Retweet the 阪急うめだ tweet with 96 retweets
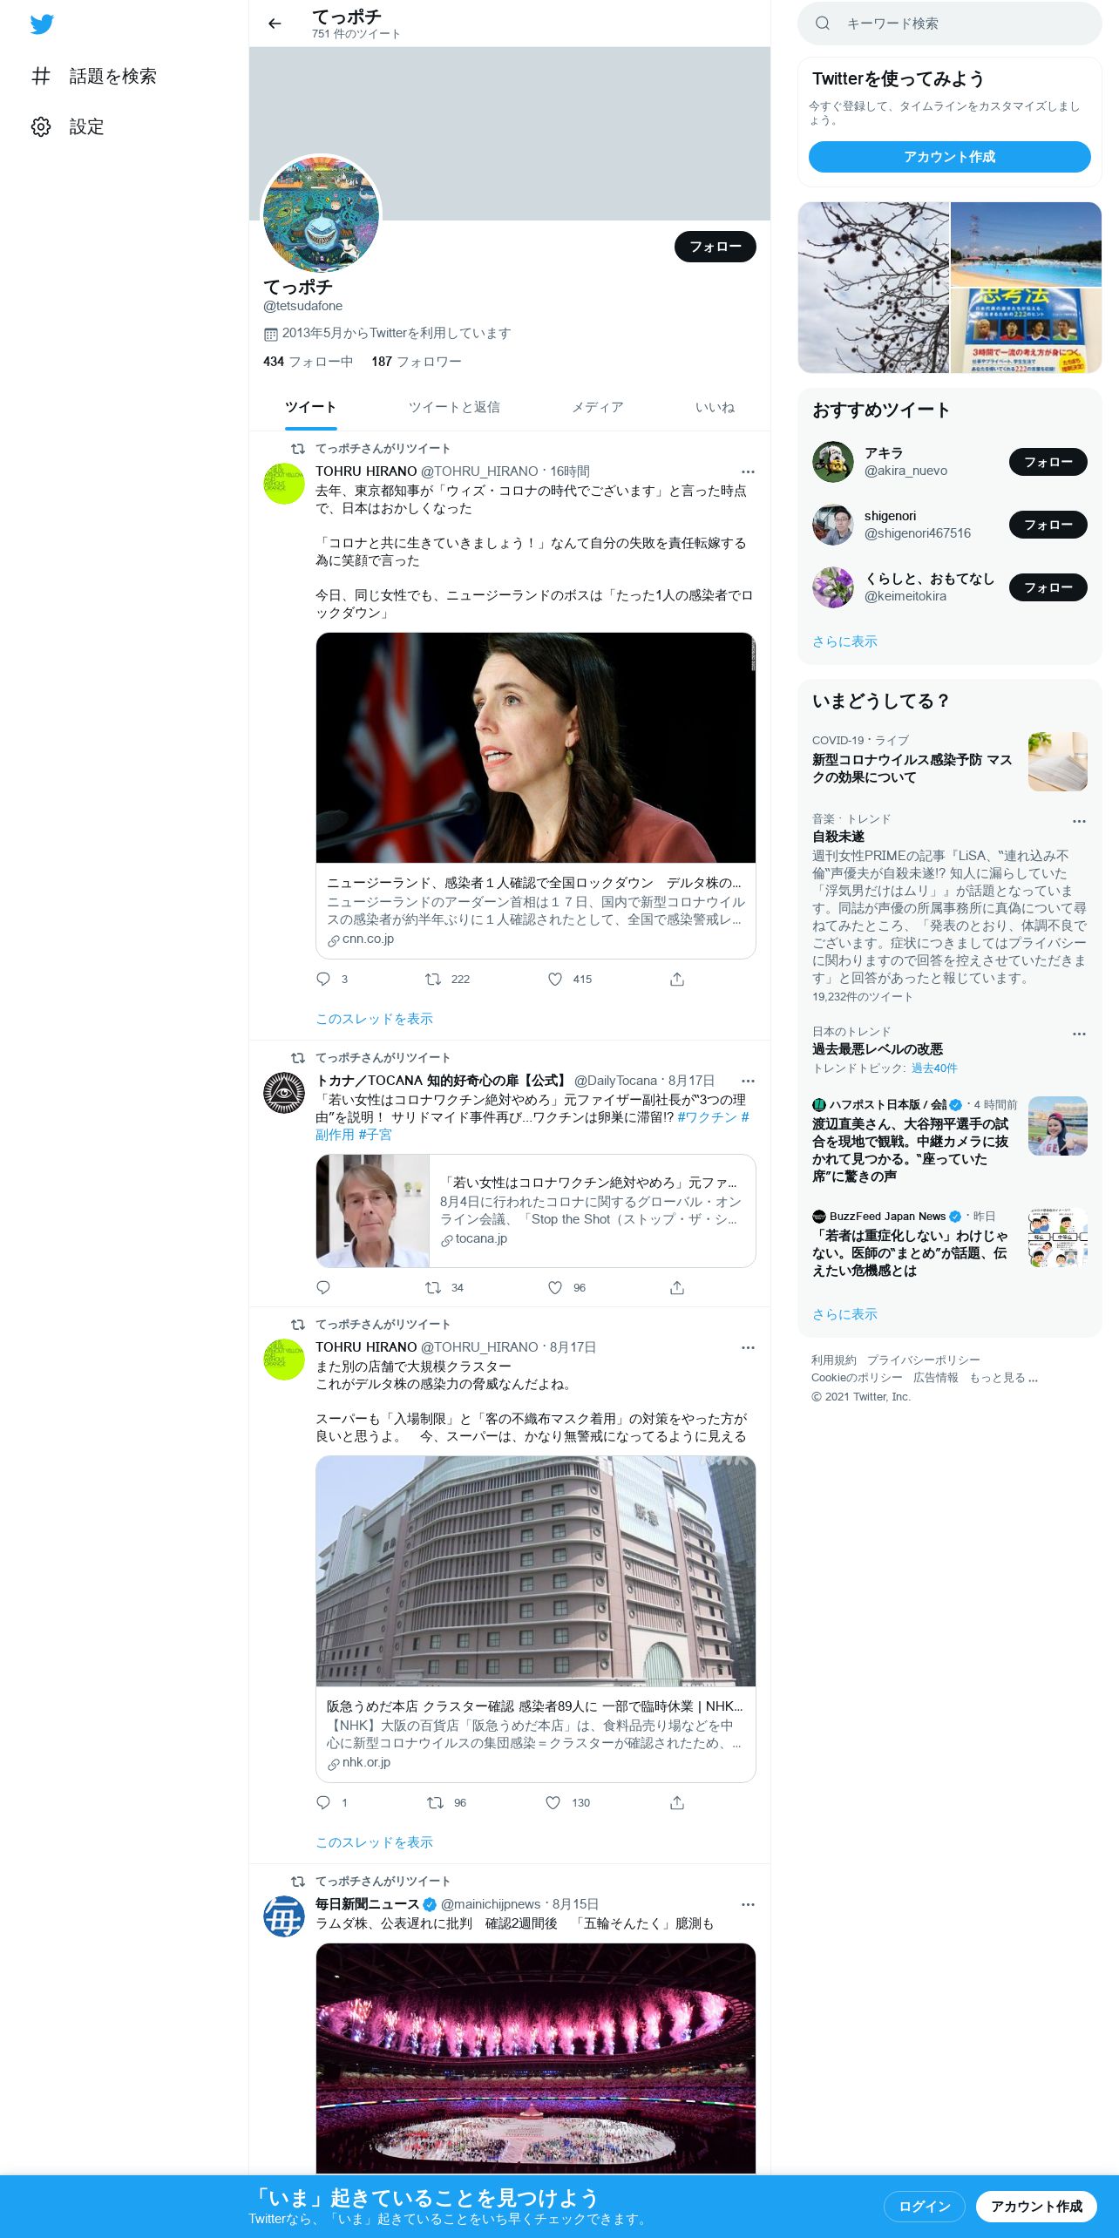This screenshot has width=1119, height=2238. [x=435, y=1802]
